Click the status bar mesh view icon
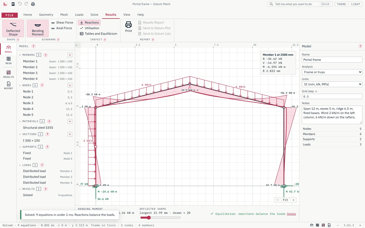The height and width of the screenshot is (228, 365). (x=317, y=225)
